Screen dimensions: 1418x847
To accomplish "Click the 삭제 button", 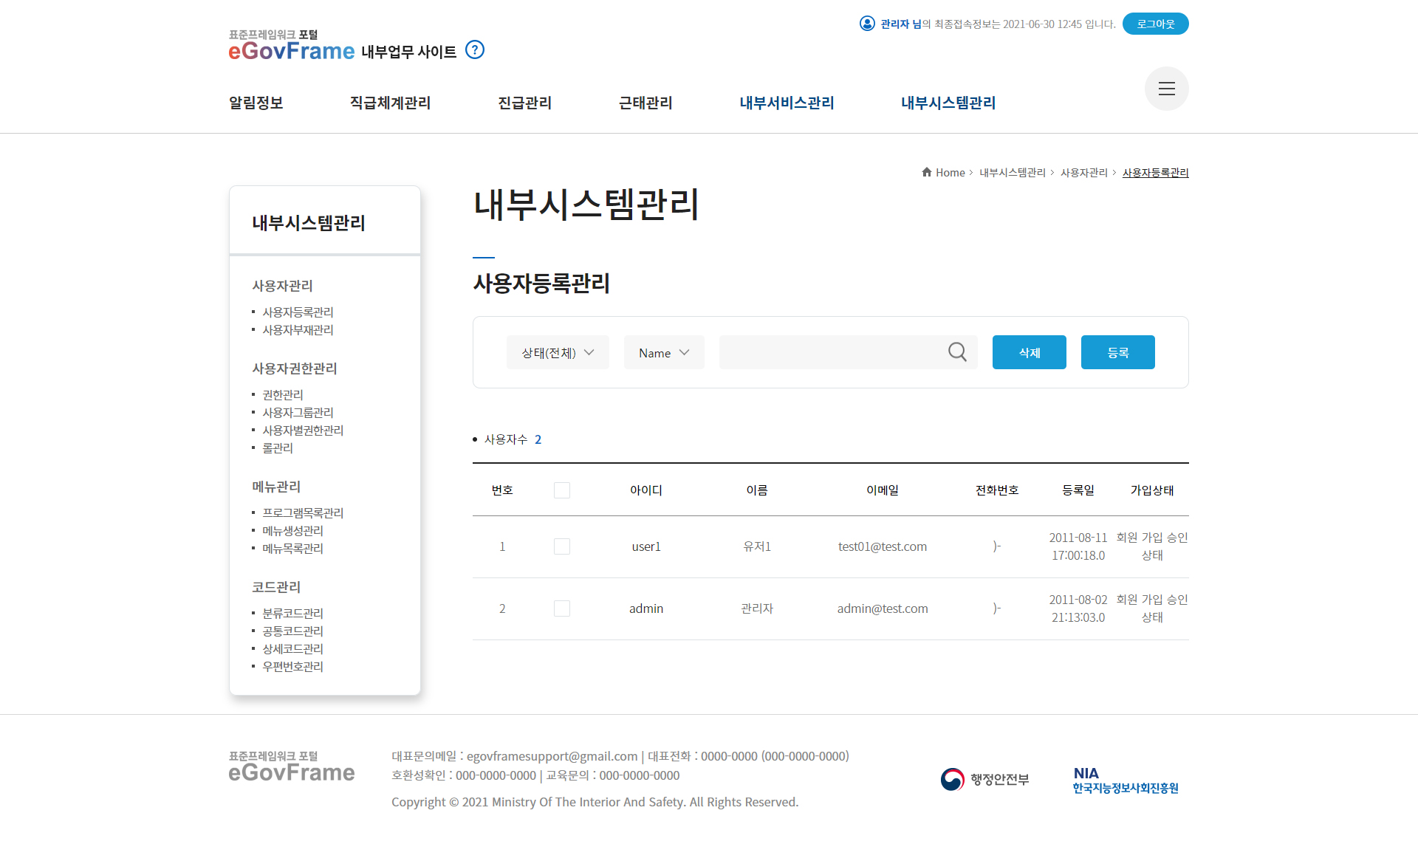I will [x=1029, y=353].
